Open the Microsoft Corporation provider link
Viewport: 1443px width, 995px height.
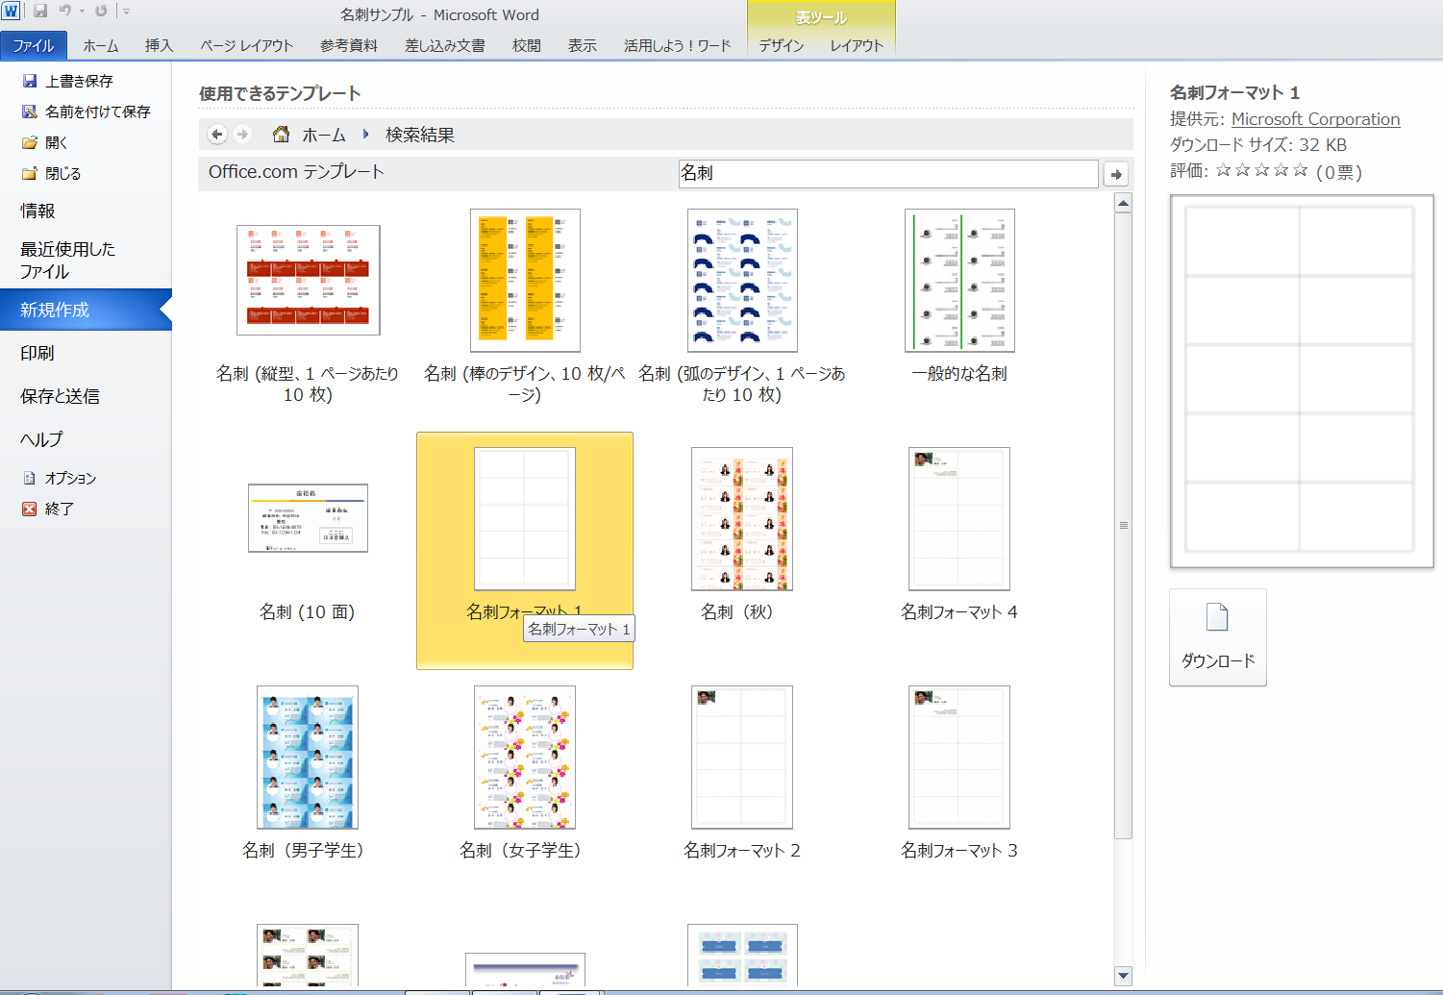pos(1315,119)
